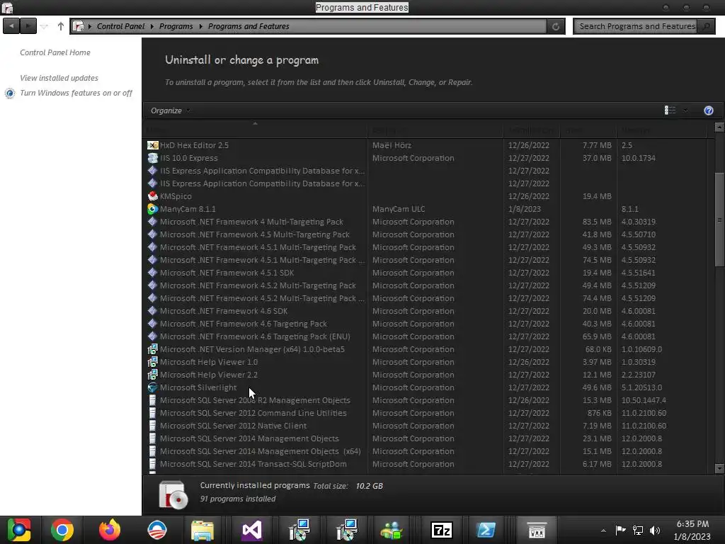The width and height of the screenshot is (725, 544).
Task: Click the HxD Hex Editor 2.5 icon
Action: (x=153, y=145)
